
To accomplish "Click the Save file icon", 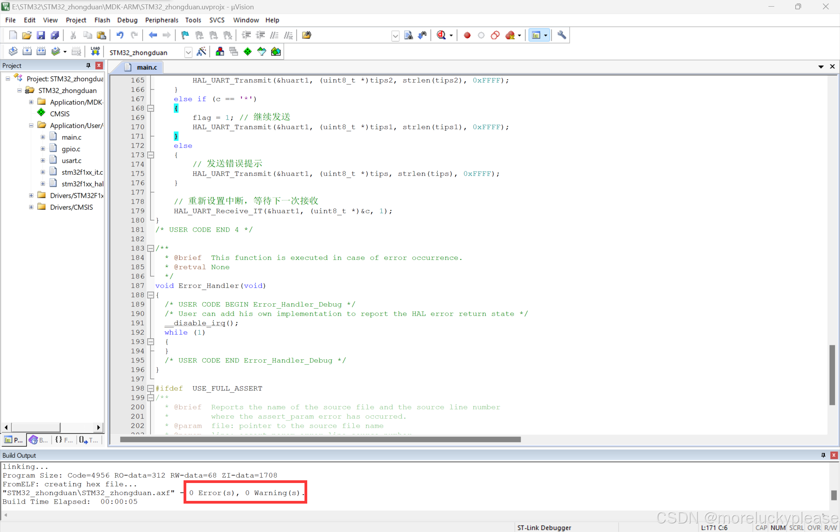I will point(41,35).
